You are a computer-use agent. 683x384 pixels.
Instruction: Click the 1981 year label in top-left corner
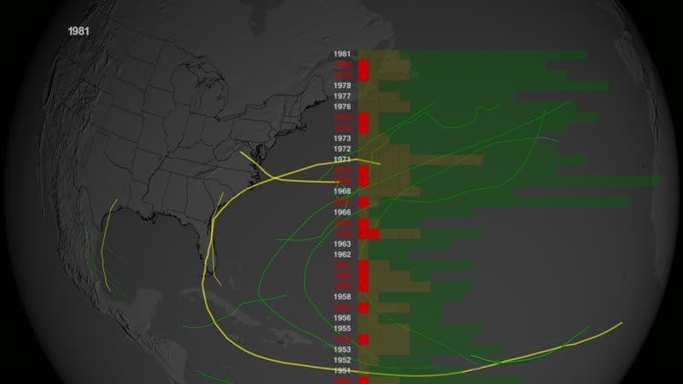coord(79,30)
